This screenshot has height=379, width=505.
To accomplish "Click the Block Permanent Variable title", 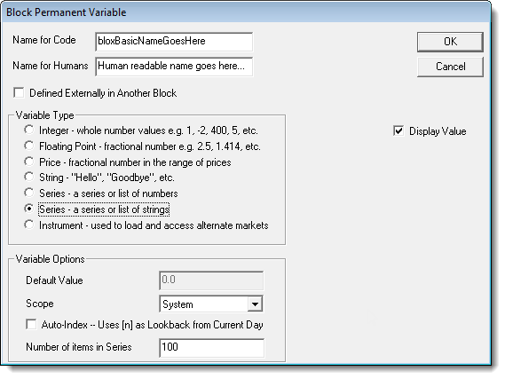I will (67, 12).
